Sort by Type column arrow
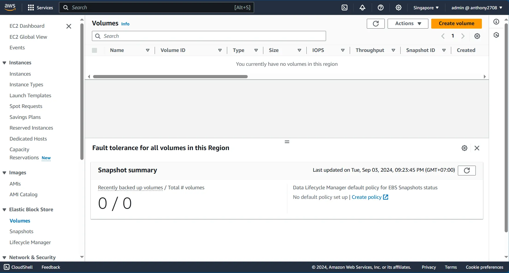The height and width of the screenshot is (273, 509). point(256,50)
